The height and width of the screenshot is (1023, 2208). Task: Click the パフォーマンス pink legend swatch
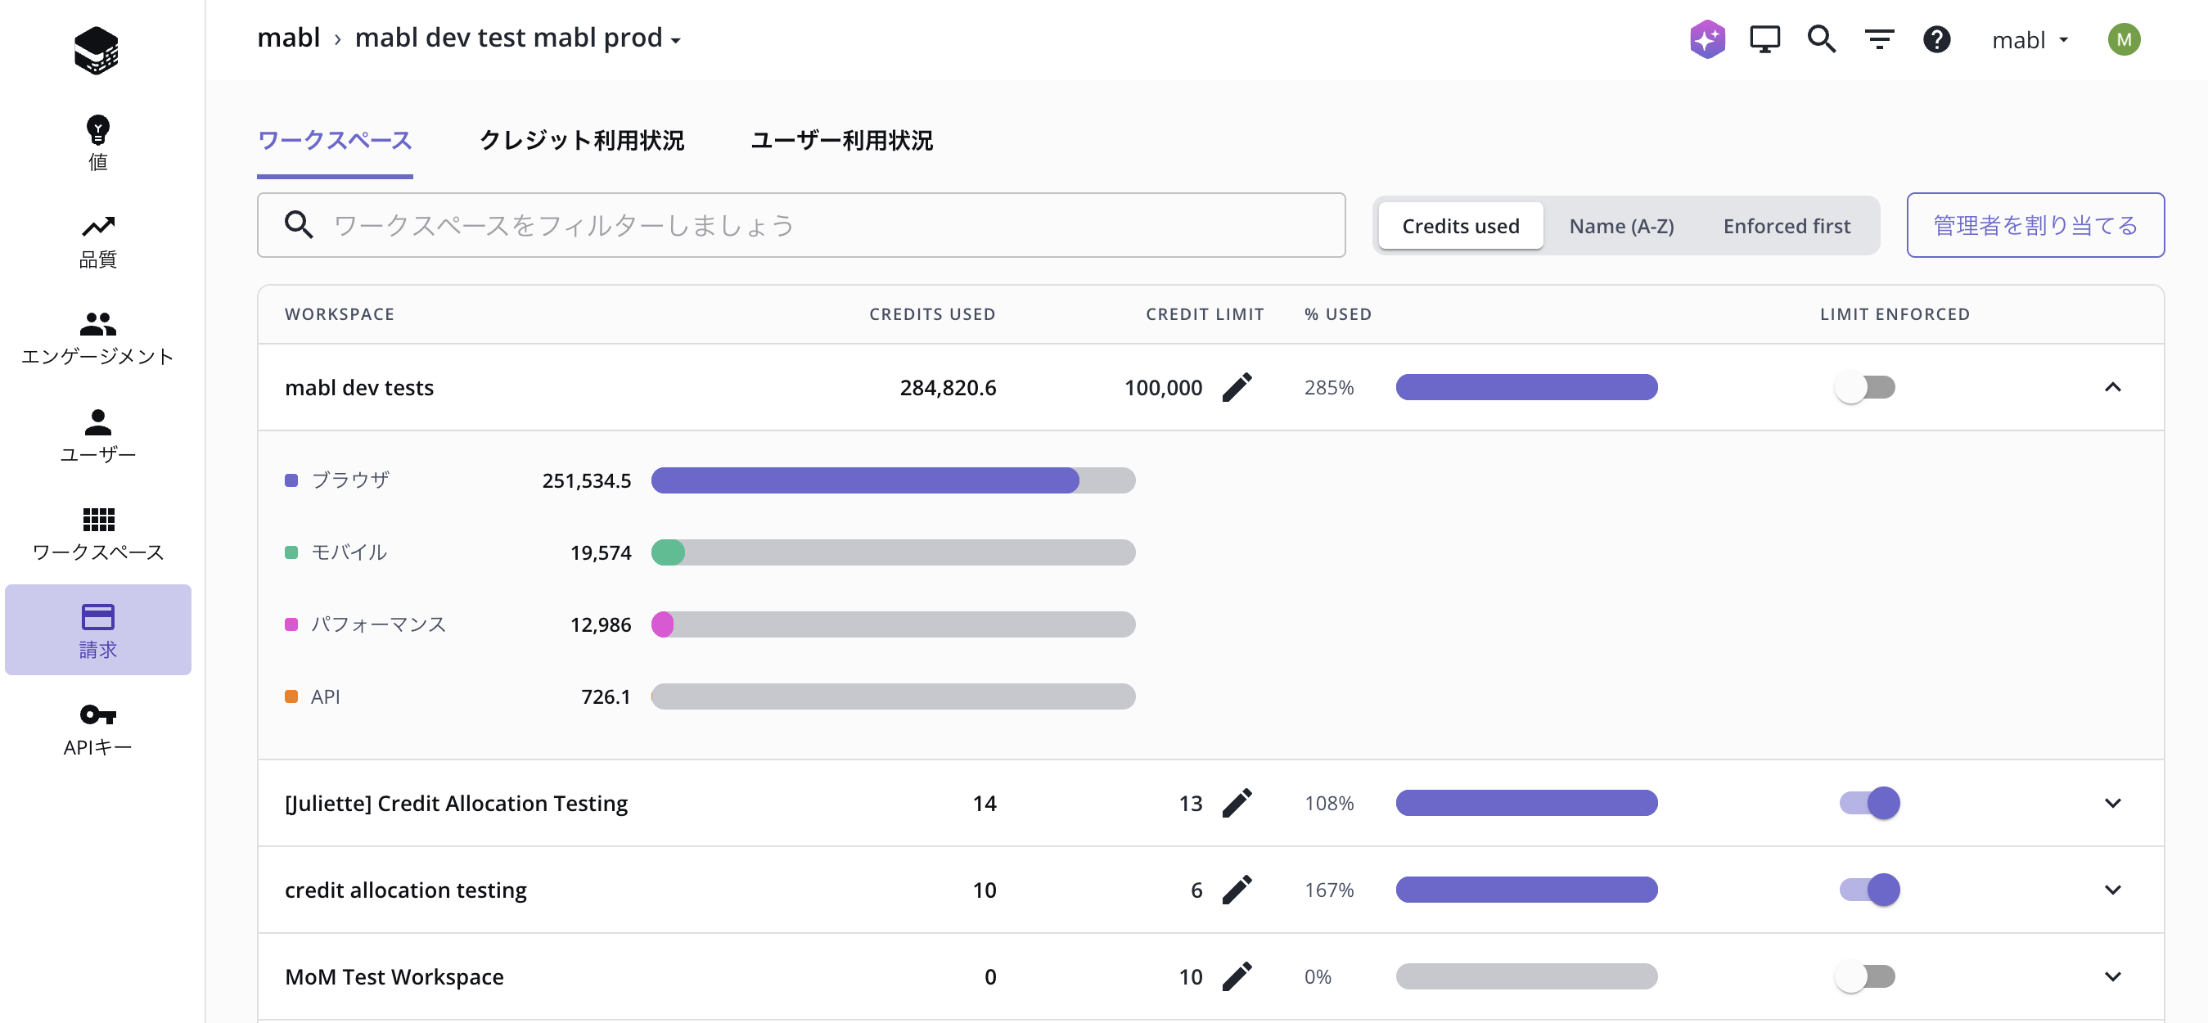click(291, 624)
